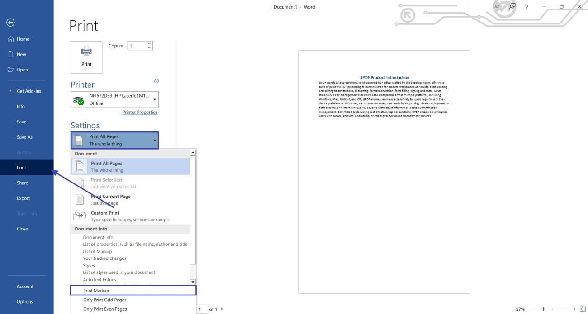The image size is (588, 314).
Task: Click zoom to page icon
Action: [x=583, y=309]
